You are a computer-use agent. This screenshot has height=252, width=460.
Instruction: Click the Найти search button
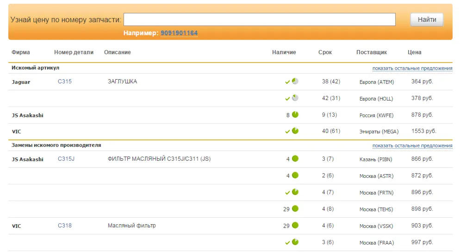(x=427, y=19)
